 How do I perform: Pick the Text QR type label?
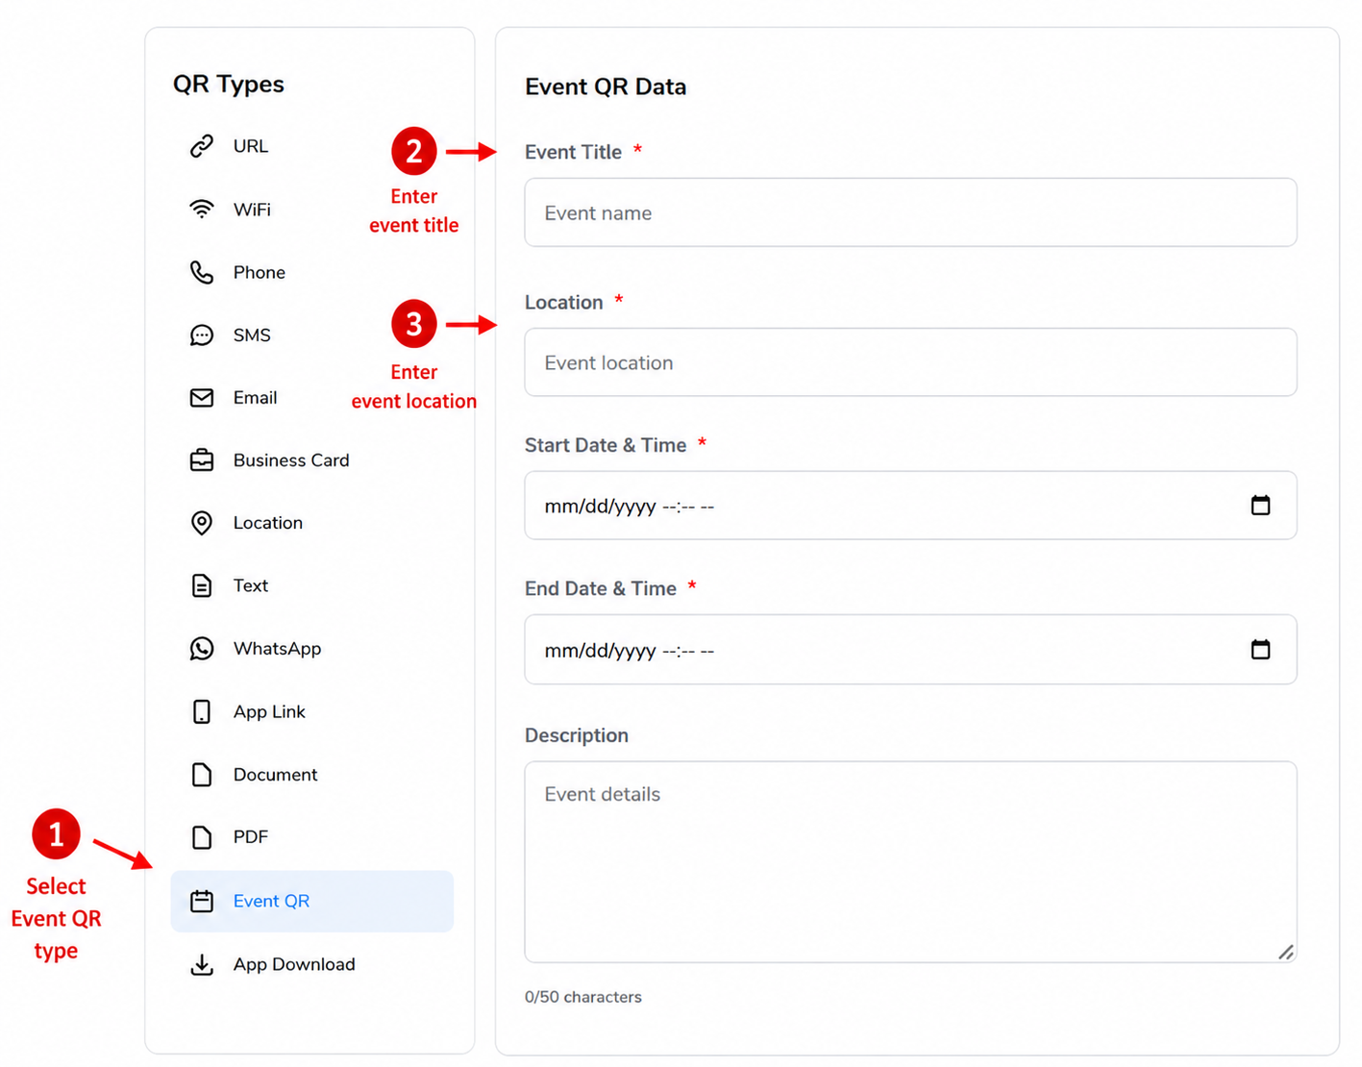(x=251, y=585)
